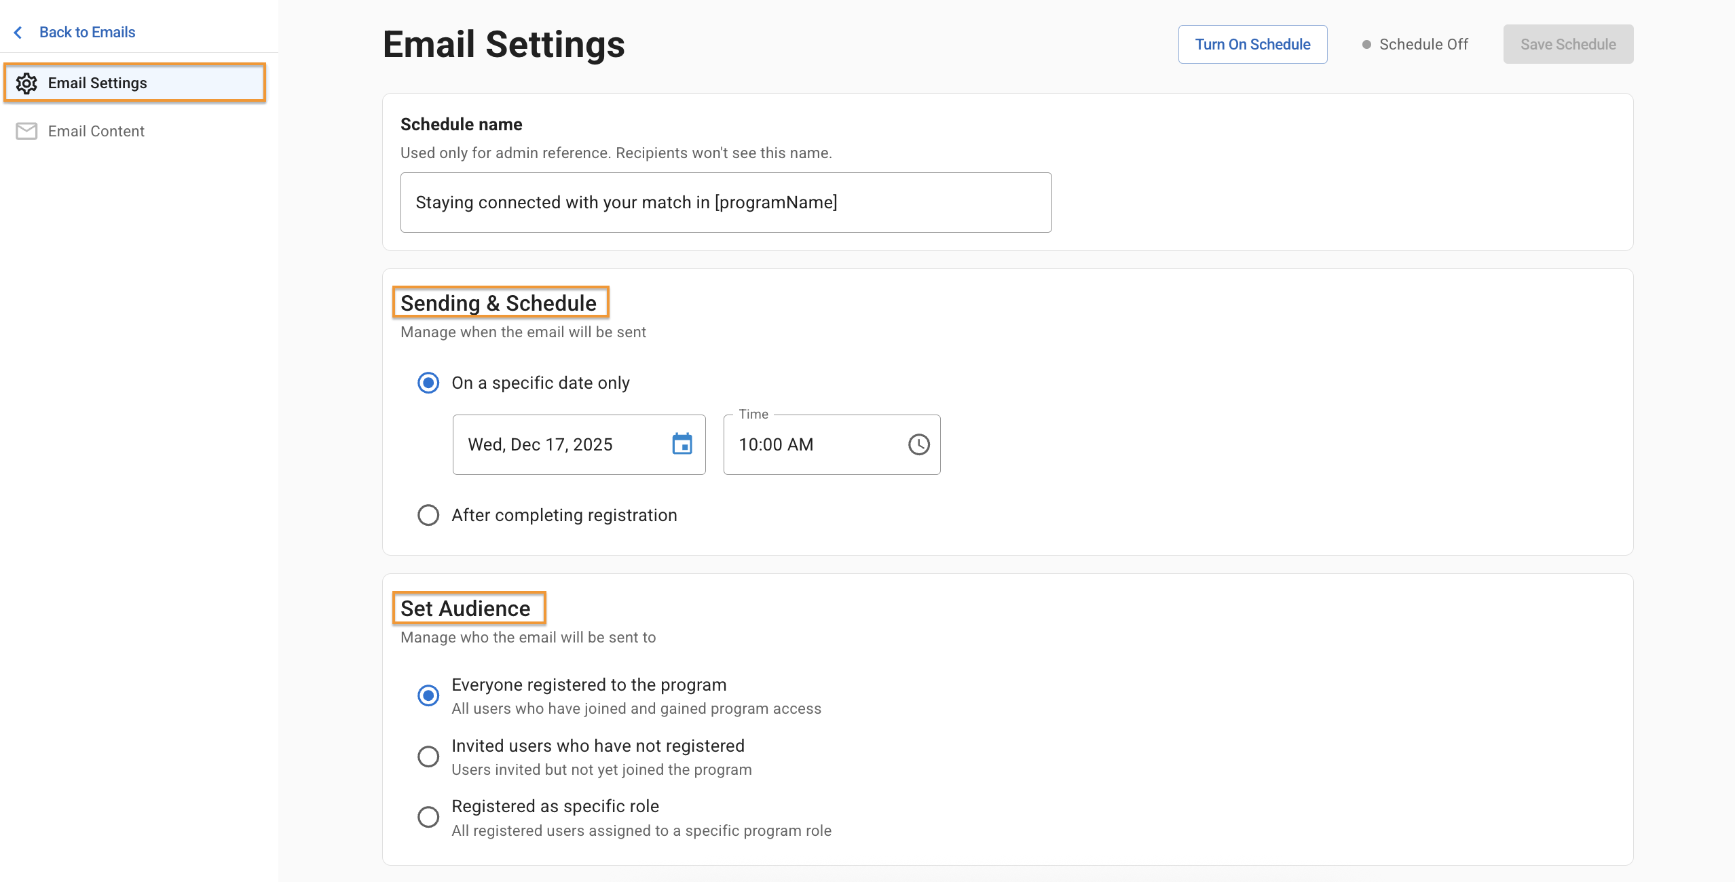
Task: Click the Schedule name text field
Action: (726, 203)
